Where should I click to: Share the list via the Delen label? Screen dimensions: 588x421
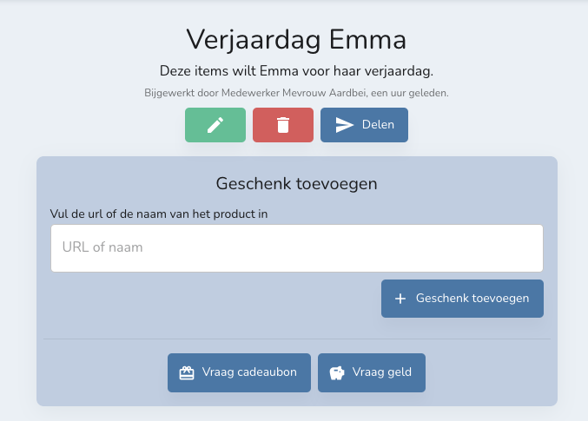pyautogui.click(x=378, y=125)
